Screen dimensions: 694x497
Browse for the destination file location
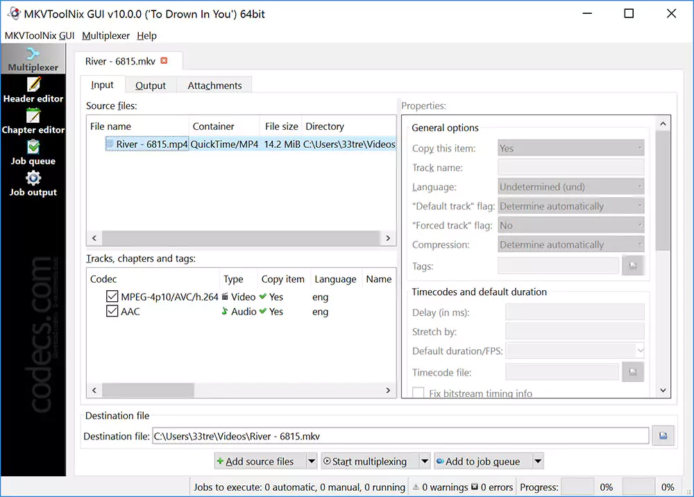pos(663,435)
